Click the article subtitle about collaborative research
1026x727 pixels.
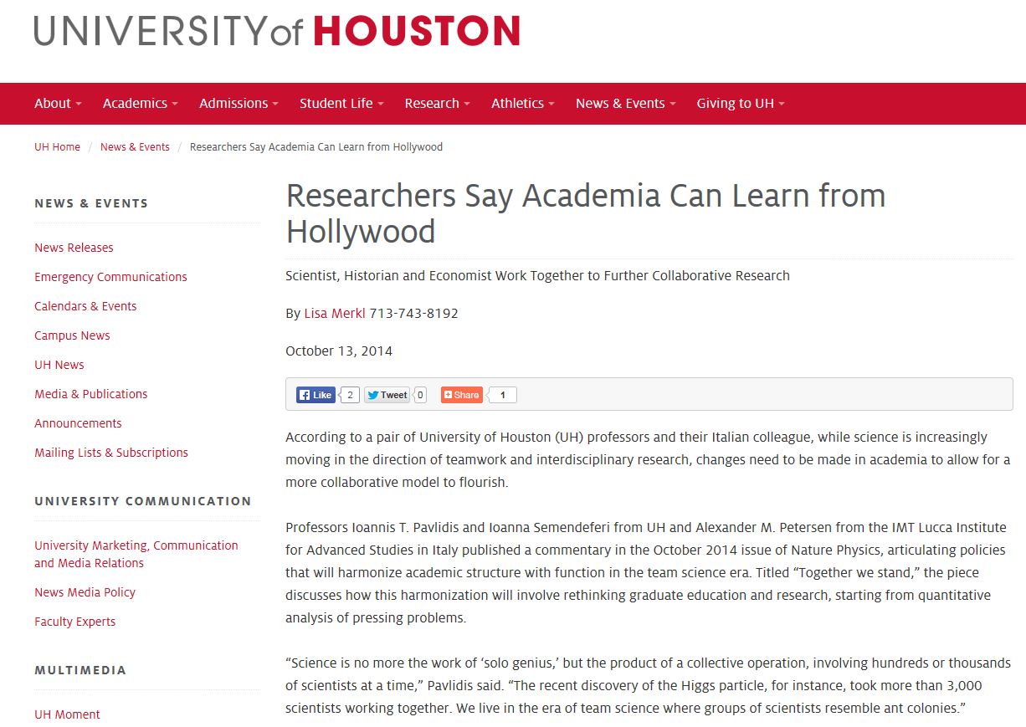537,275
